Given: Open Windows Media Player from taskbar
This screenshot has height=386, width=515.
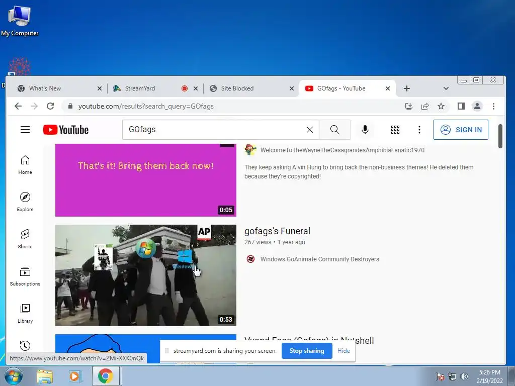Looking at the screenshot, I should pos(75,376).
